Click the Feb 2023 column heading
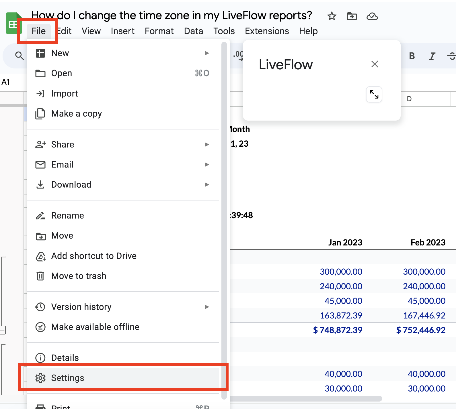Viewport: 456px width, 409px height. click(x=428, y=243)
